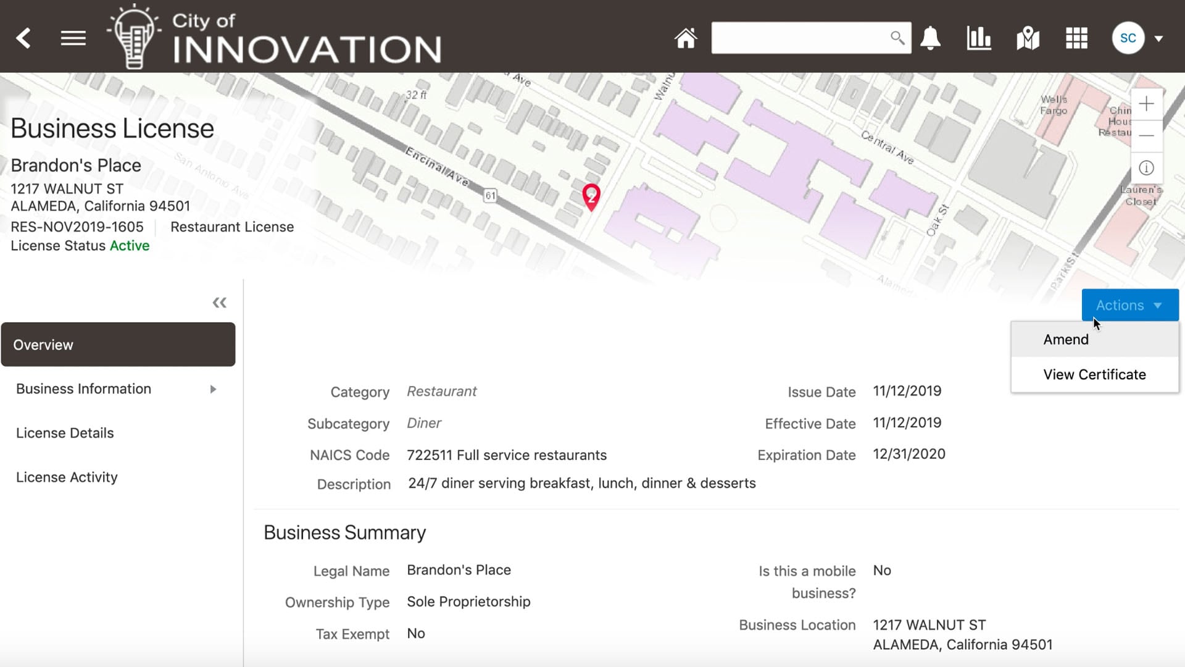Click the search input field
Image resolution: width=1185 pixels, height=667 pixels.
tap(802, 38)
